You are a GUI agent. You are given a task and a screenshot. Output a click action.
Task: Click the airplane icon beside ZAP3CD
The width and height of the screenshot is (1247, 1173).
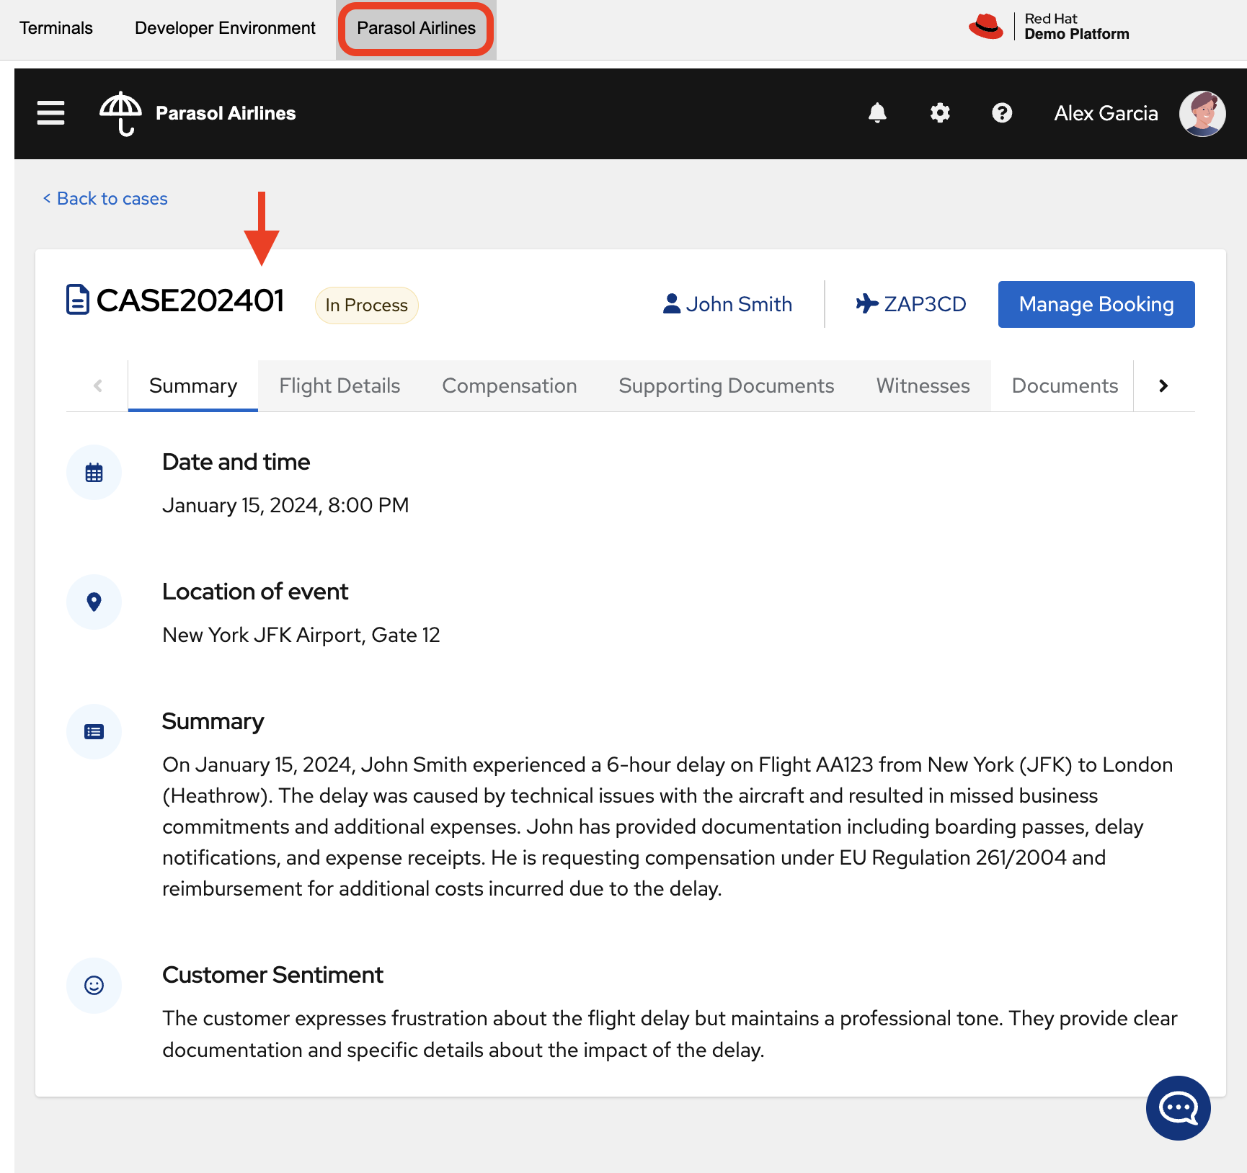coord(866,304)
